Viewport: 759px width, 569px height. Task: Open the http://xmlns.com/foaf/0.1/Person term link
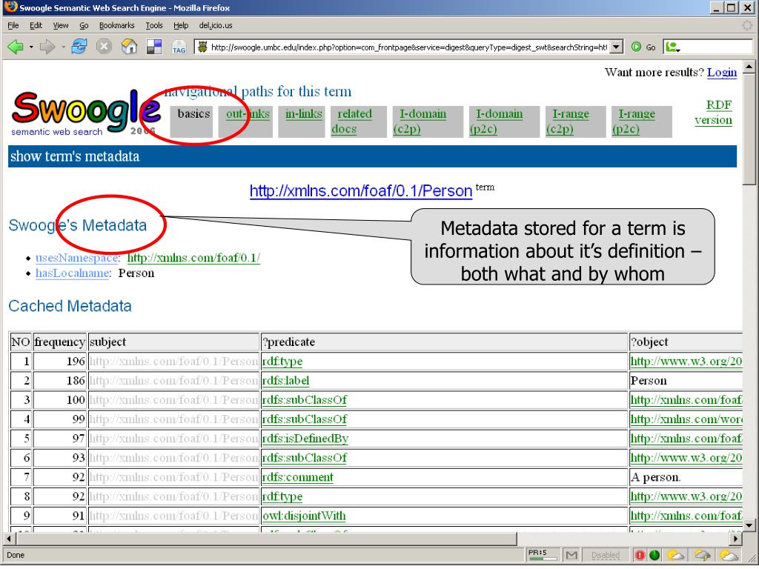tap(361, 190)
